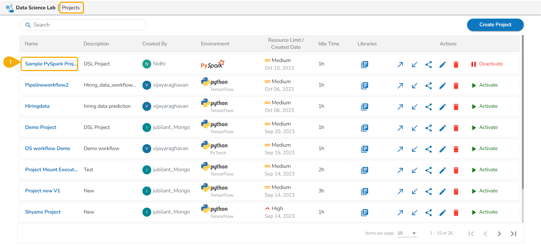This screenshot has height=246, width=541.
Task: Click edit pencil icon for Hiringdata
Action: coord(442,107)
